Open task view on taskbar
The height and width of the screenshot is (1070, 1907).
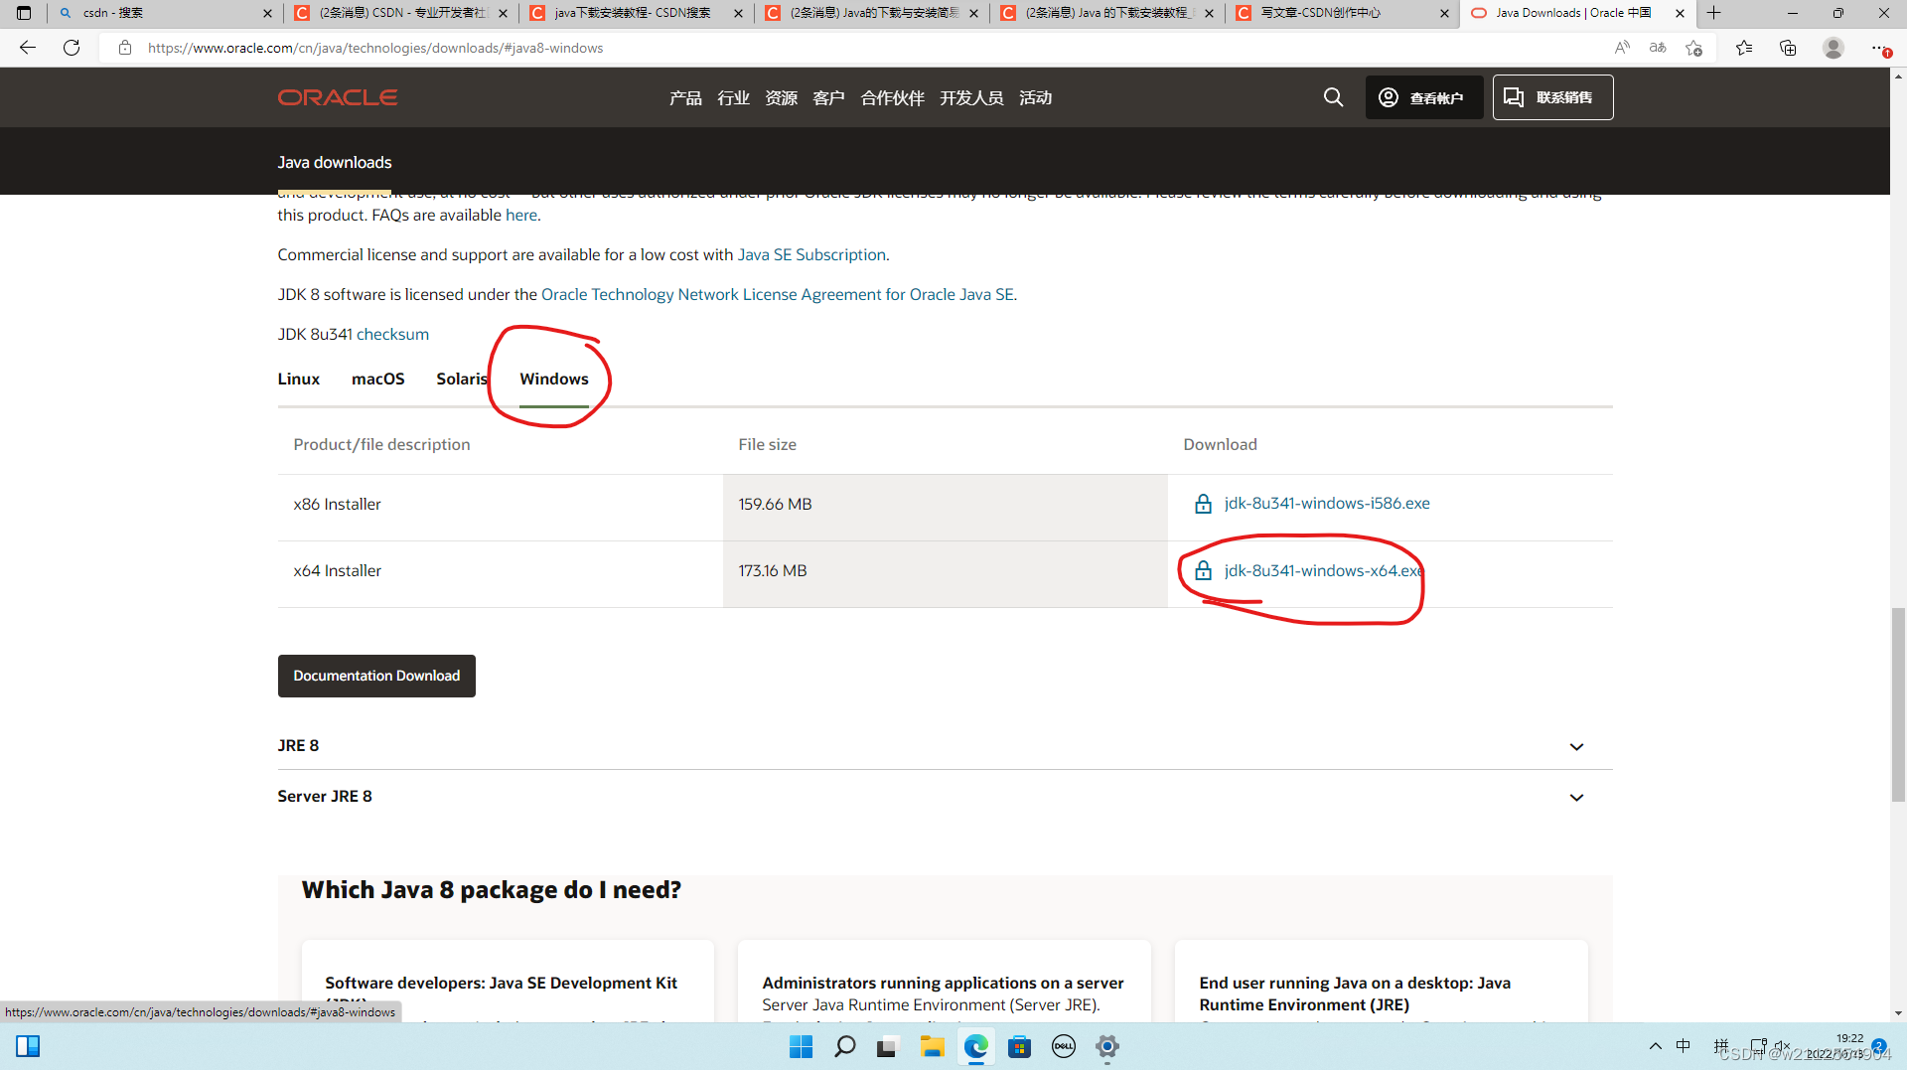point(888,1046)
